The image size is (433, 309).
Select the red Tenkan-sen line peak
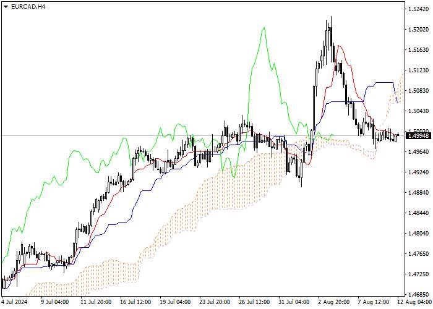click(x=338, y=46)
